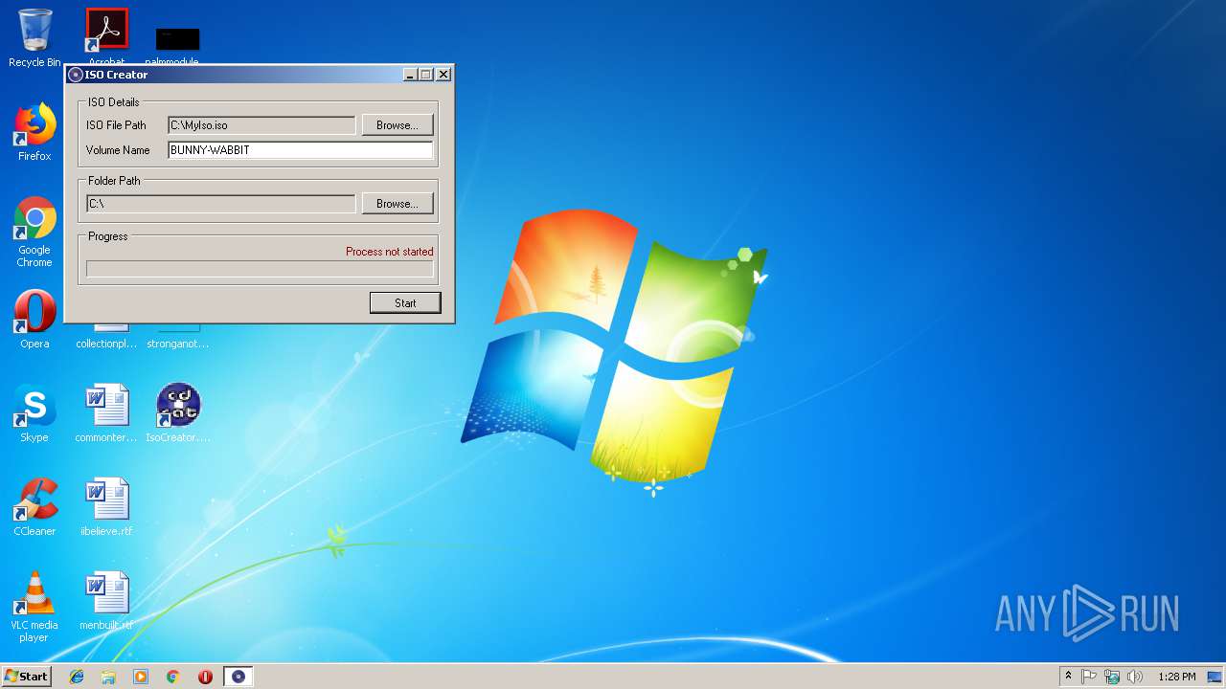Click the Folder Path field C:\
Image resolution: width=1226 pixels, height=689 pixels.
[x=221, y=204]
